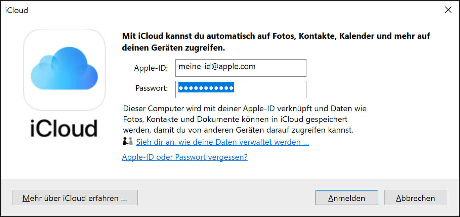Click the empty middle of the title bar
This screenshot has width=460, height=217.
(x=228, y=10)
